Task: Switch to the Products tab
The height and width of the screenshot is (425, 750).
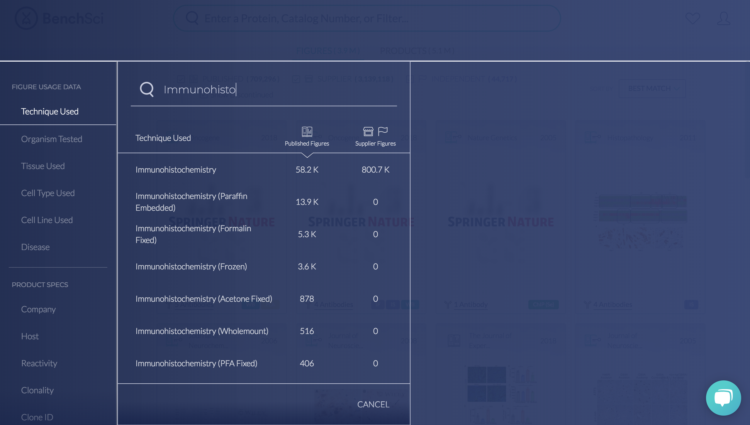Action: click(x=417, y=51)
